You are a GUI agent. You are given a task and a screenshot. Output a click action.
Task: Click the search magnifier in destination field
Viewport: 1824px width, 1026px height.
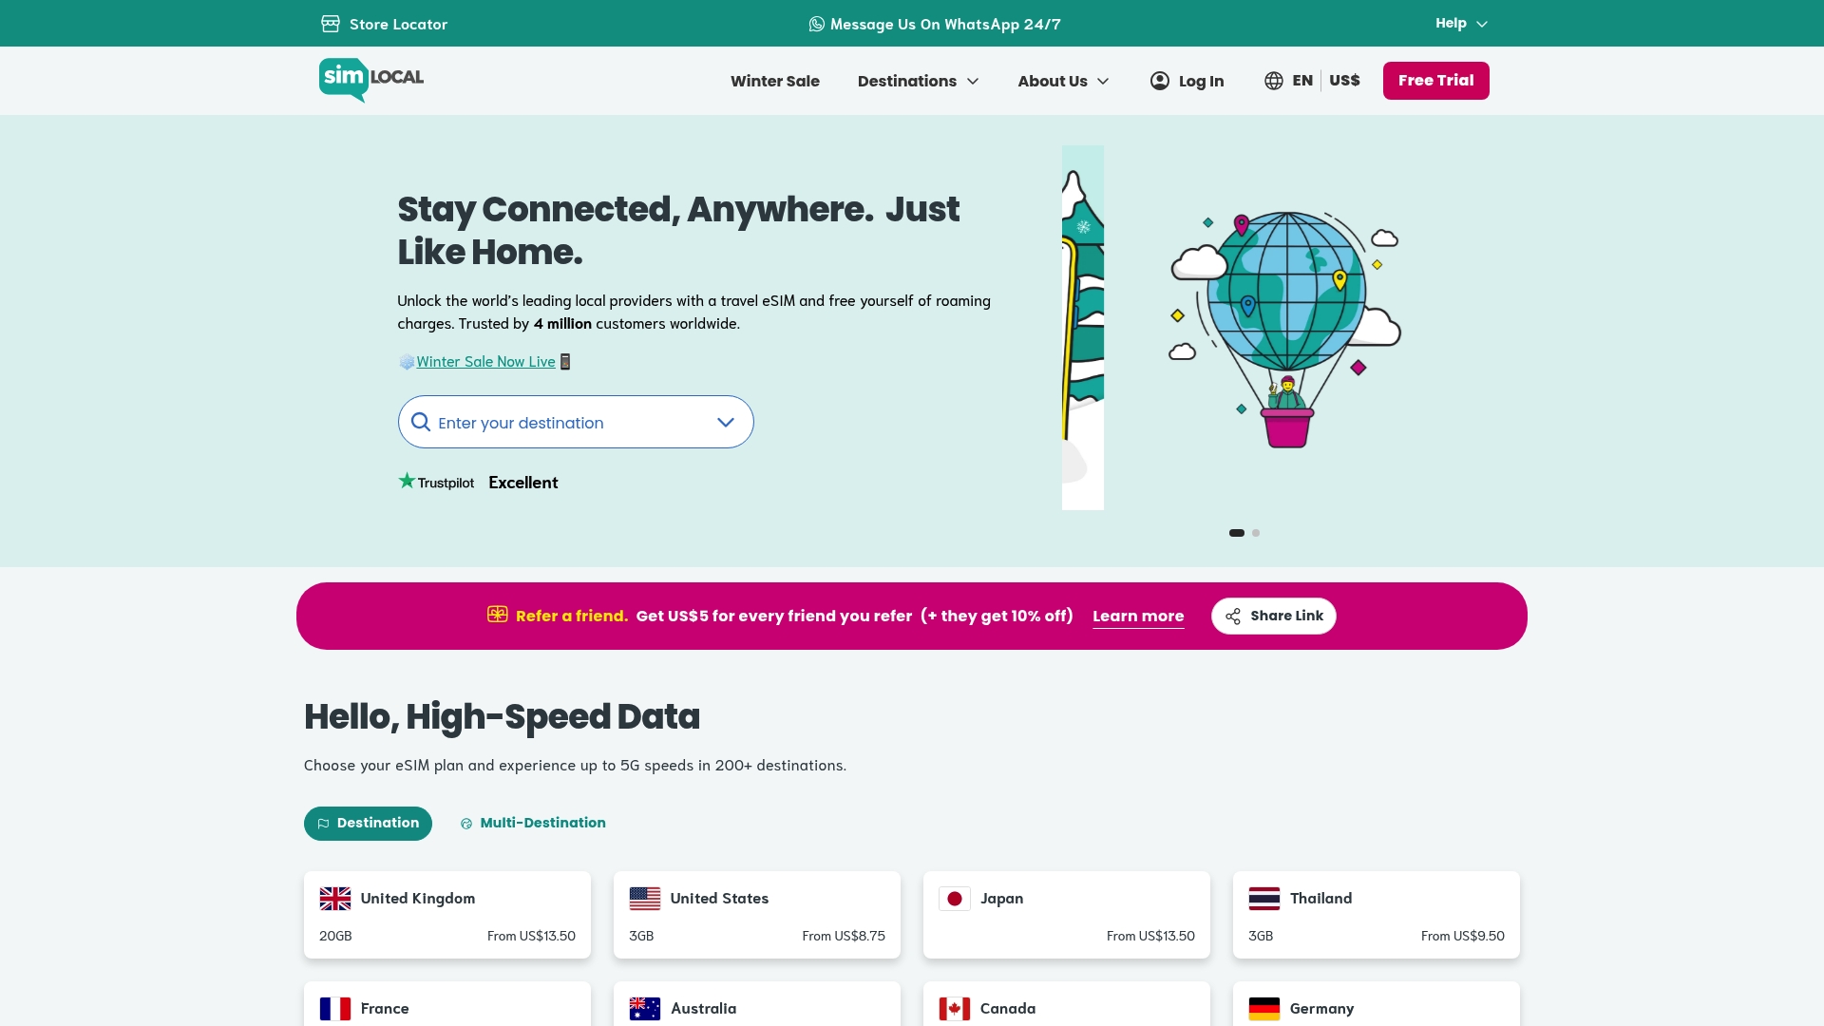[x=421, y=422]
